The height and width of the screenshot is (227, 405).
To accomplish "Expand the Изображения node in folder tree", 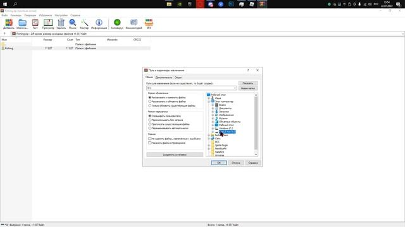I will 213,115.
